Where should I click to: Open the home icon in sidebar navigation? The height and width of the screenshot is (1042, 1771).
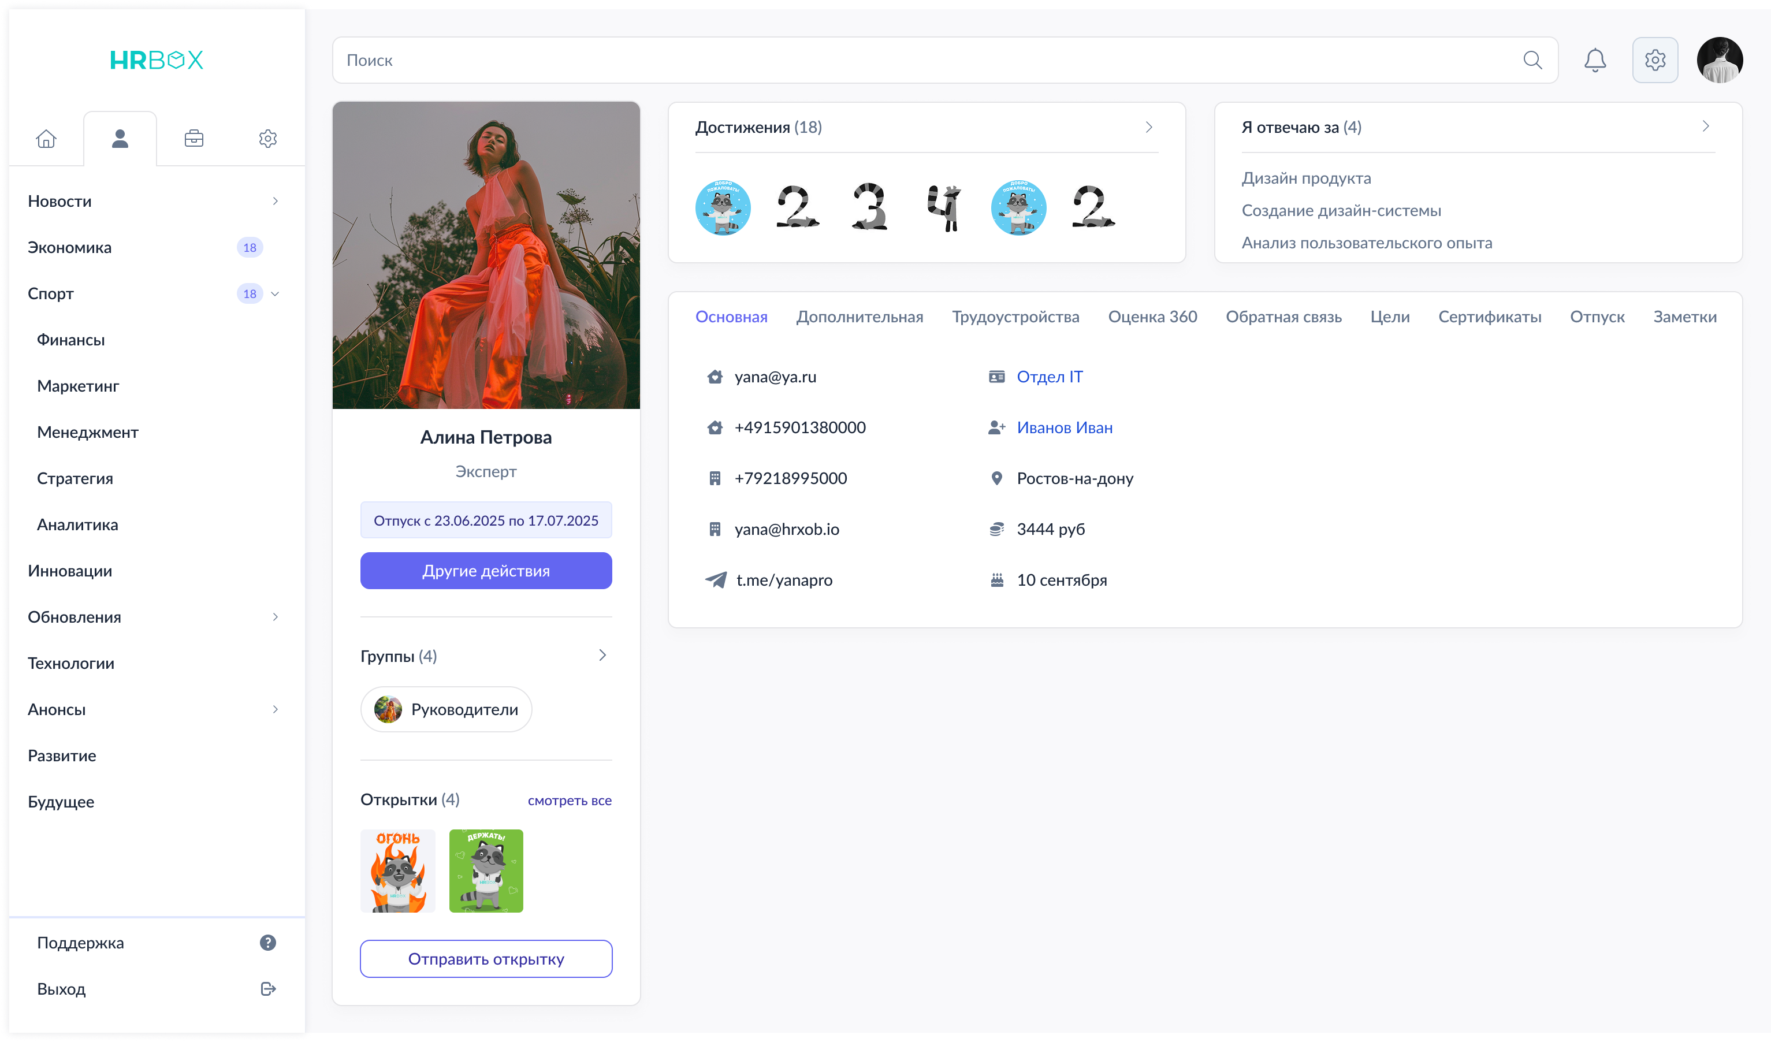[46, 139]
